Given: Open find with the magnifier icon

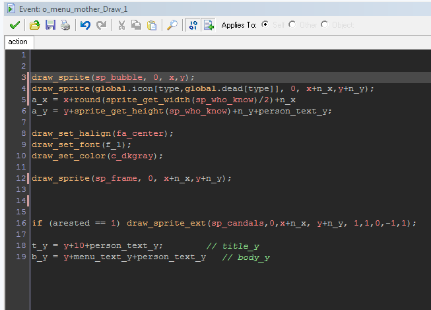Looking at the screenshot, I should (172, 25).
